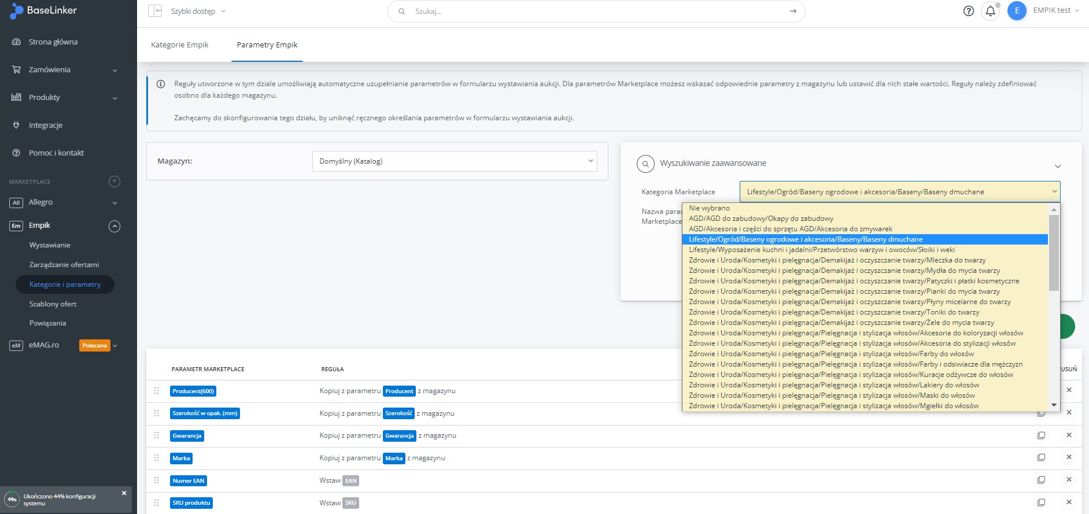The width and height of the screenshot is (1089, 514).
Task: Click the category list scrollbar down arrow
Action: [1054, 405]
